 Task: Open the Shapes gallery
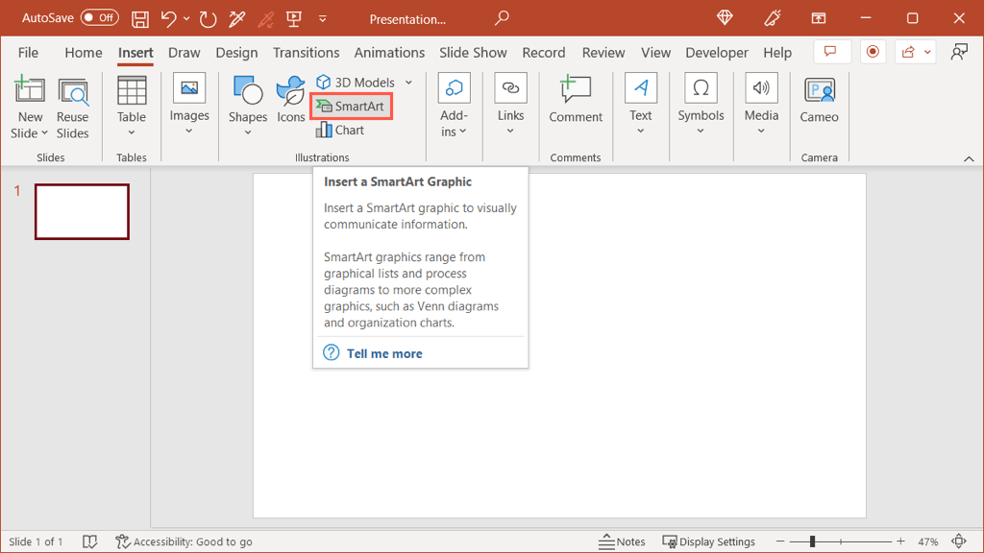click(x=248, y=107)
